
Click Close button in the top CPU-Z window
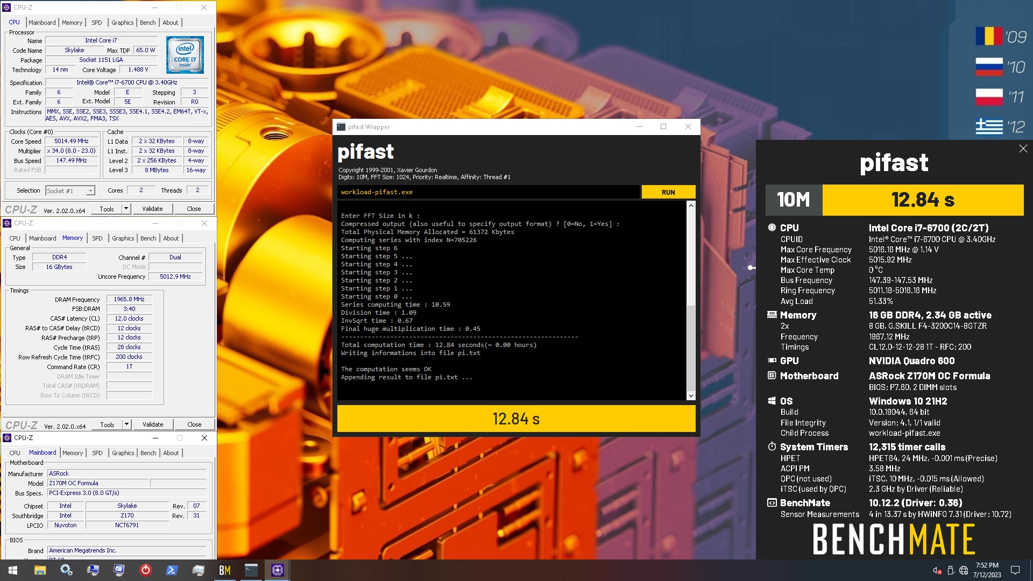(x=194, y=209)
